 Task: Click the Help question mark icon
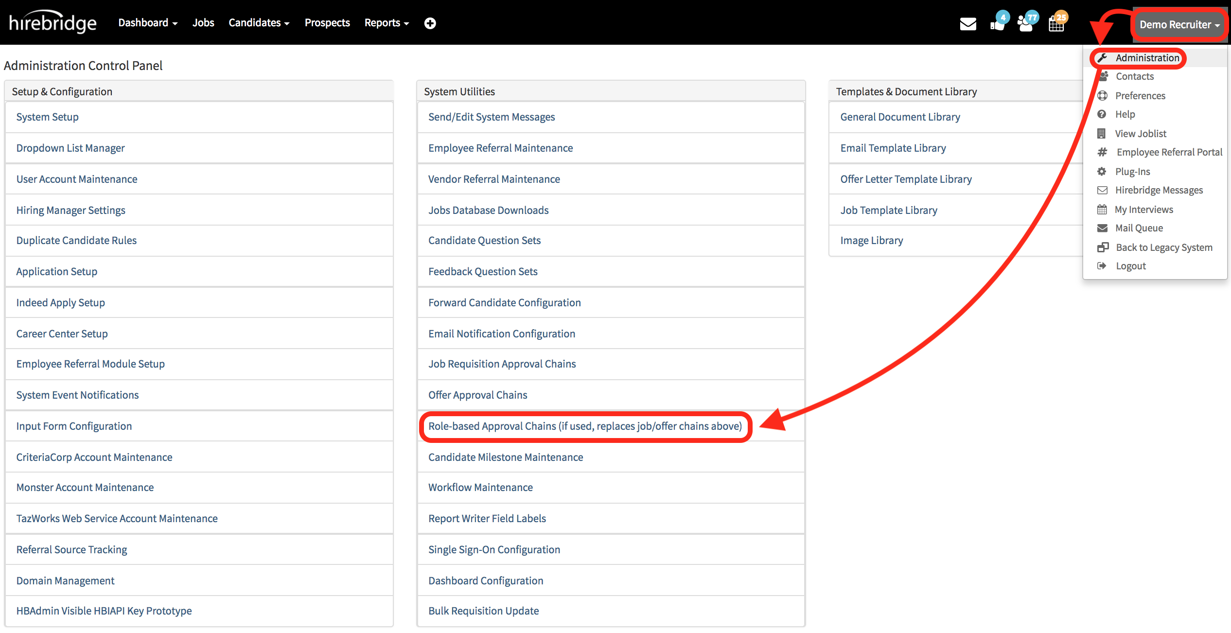(1102, 114)
